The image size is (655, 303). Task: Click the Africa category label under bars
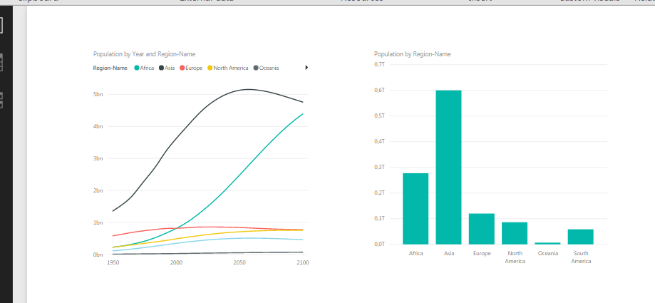click(x=416, y=253)
